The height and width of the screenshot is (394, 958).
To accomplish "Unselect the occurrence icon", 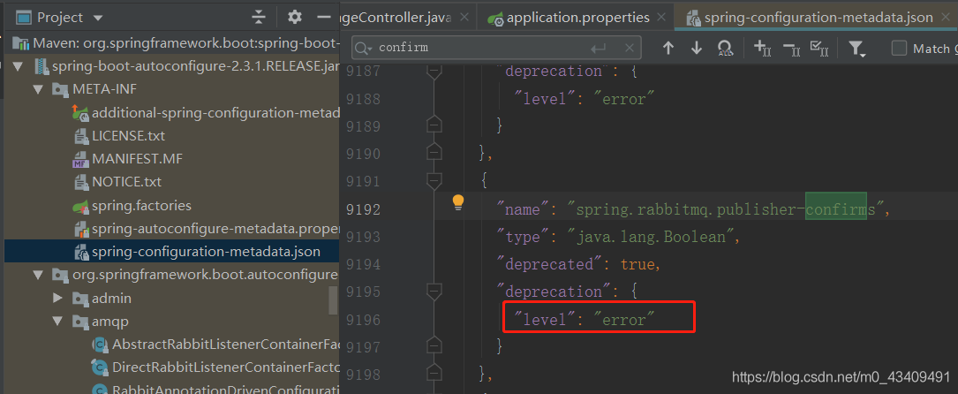I will coord(792,49).
